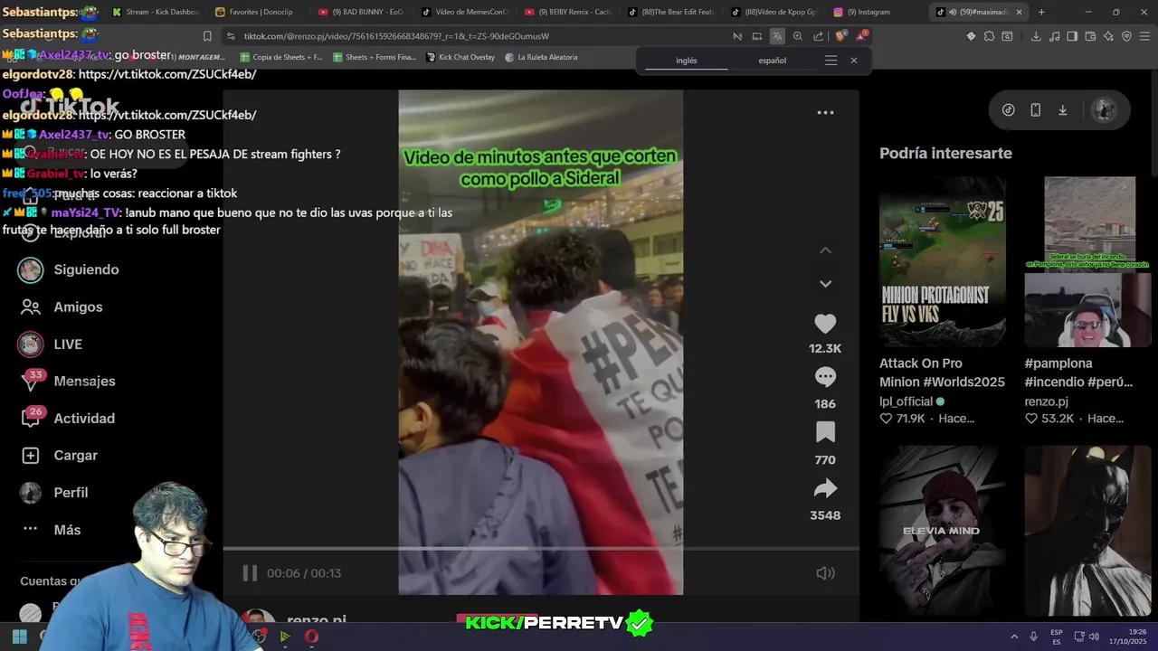Open Brave Rewards triangle icon
The image size is (1158, 651).
[x=861, y=36]
